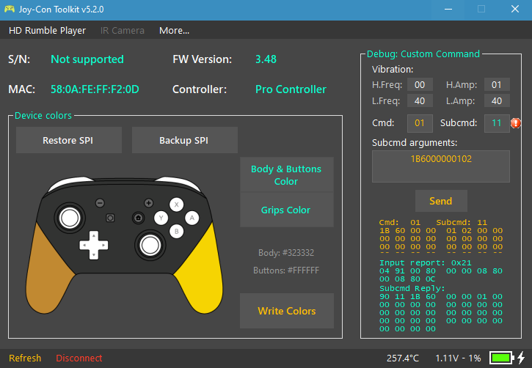The height and width of the screenshot is (368, 532).
Task: Edit the H.Freq value field
Action: pos(420,85)
